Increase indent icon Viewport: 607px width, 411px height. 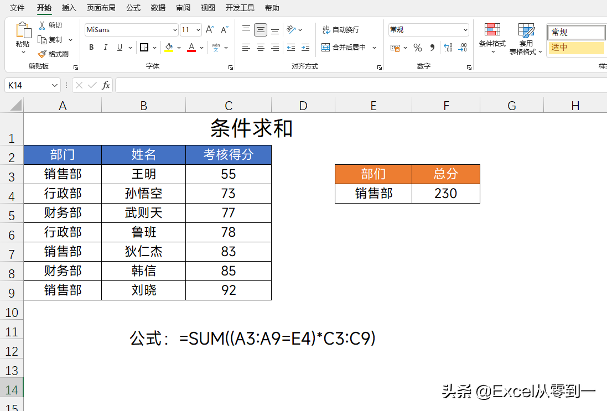[x=305, y=47]
